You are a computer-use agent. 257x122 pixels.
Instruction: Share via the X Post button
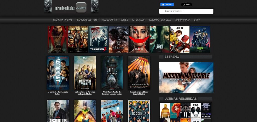pos(186,5)
